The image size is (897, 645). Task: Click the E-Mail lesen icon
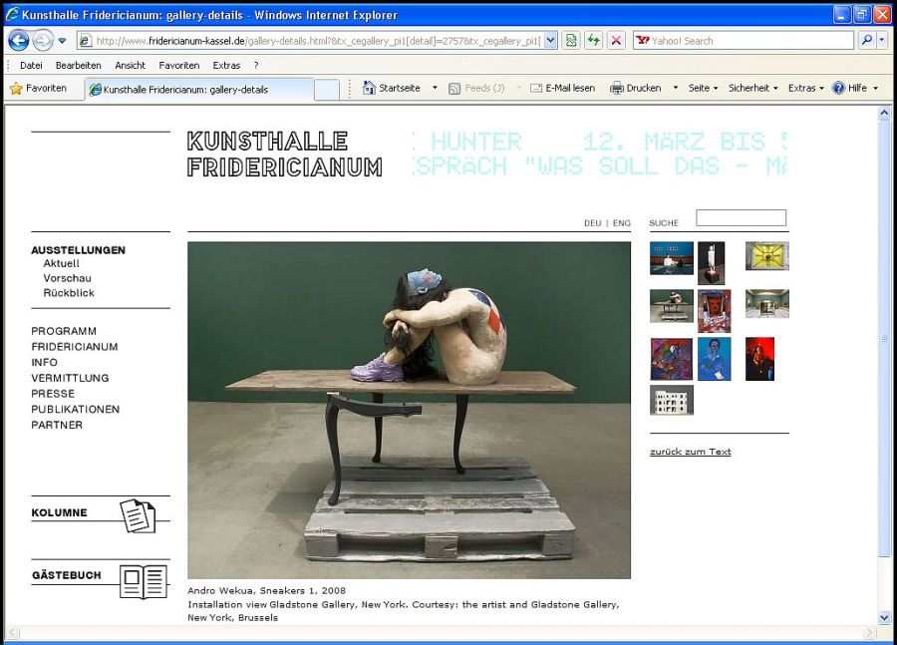[536, 88]
